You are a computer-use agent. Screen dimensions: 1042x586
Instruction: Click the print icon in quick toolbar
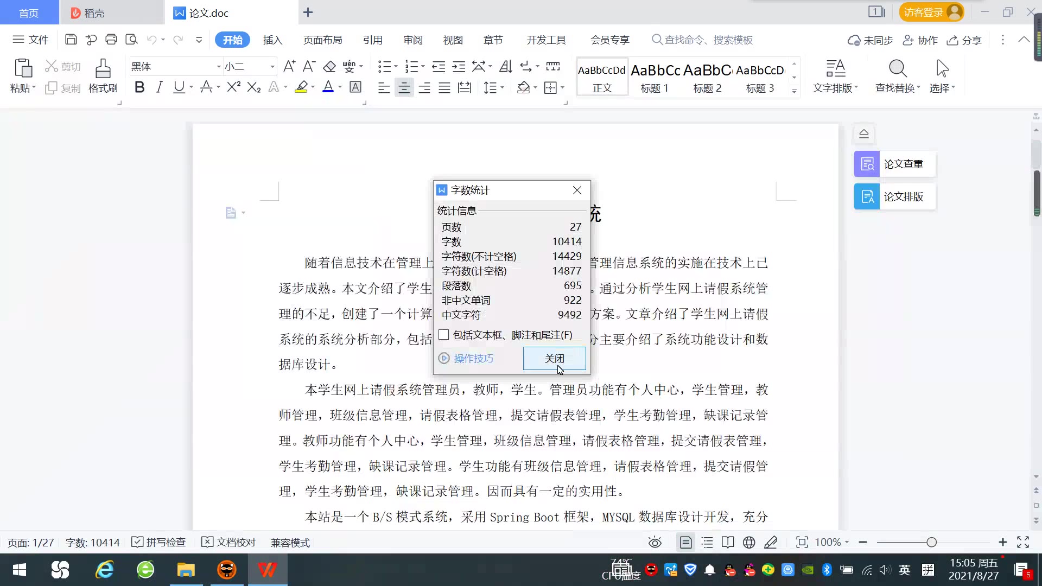click(x=111, y=40)
